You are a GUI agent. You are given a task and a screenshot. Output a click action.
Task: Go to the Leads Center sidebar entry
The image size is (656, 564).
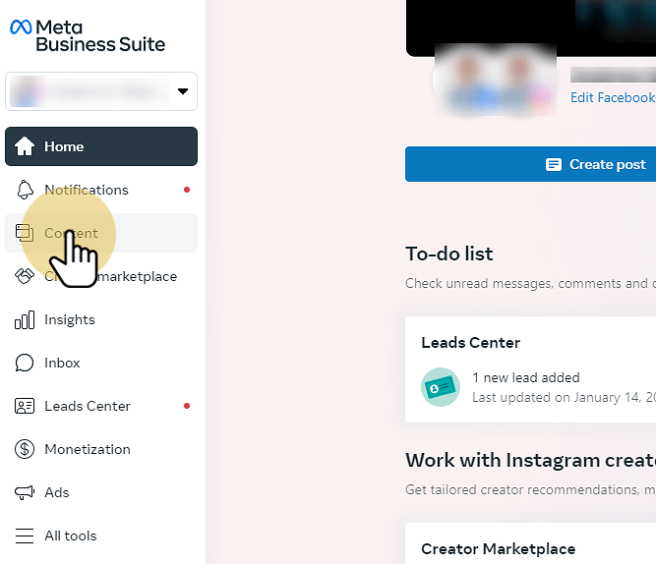[101, 406]
